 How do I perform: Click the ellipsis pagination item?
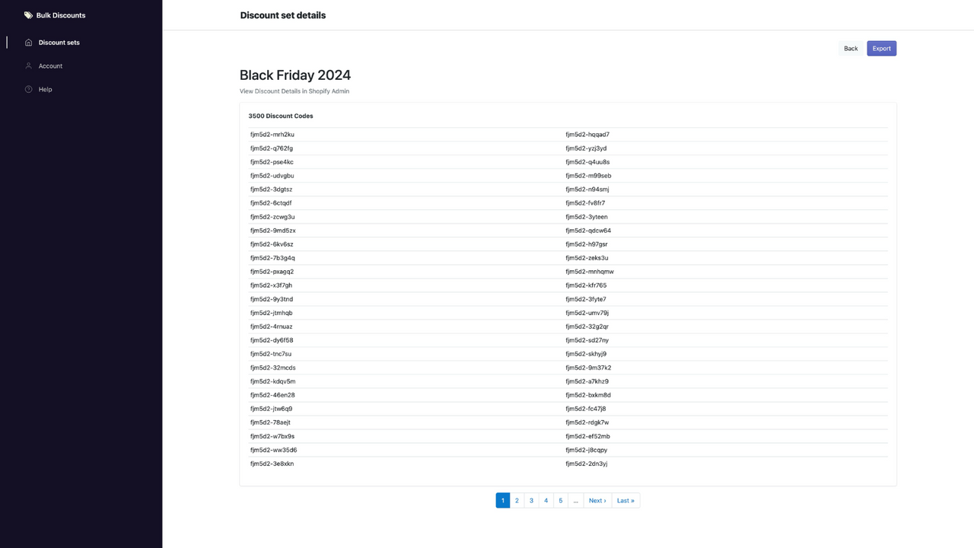click(575, 500)
